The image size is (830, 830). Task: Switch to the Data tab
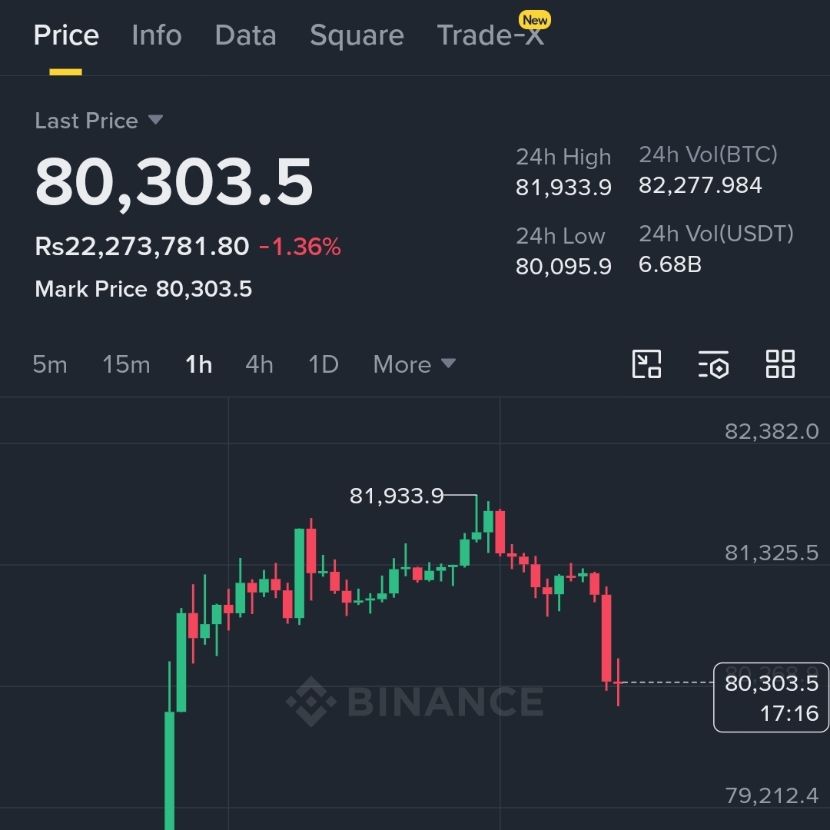coord(246,35)
